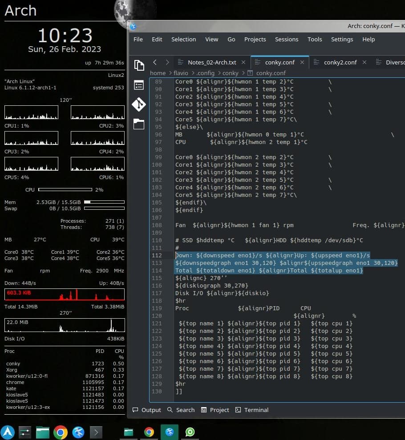
Task: Go back with the left arrow navigation icon
Action: point(154,62)
